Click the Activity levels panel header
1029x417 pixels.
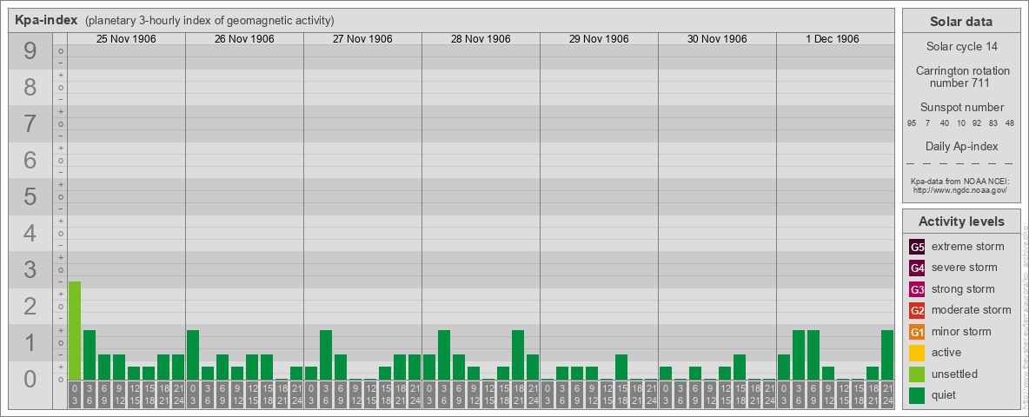pos(961,222)
